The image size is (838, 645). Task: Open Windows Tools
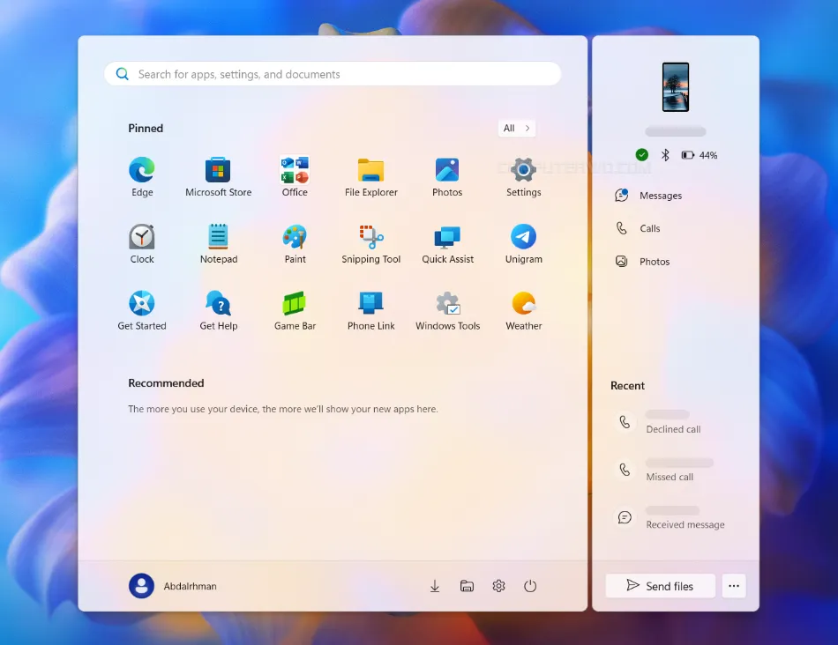click(x=447, y=311)
